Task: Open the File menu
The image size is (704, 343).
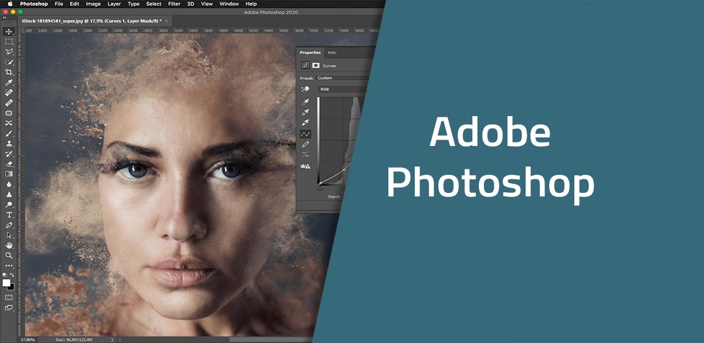Action: tap(59, 4)
